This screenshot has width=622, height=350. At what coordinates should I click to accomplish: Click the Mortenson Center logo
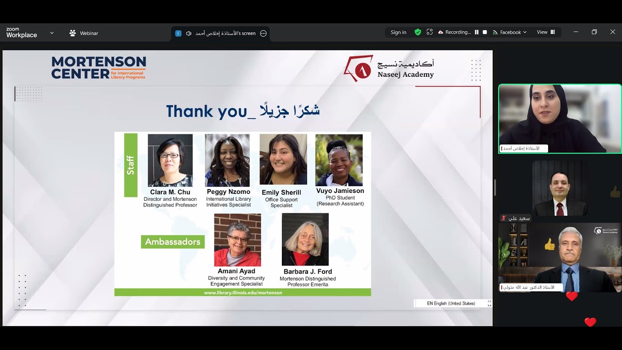click(x=99, y=68)
